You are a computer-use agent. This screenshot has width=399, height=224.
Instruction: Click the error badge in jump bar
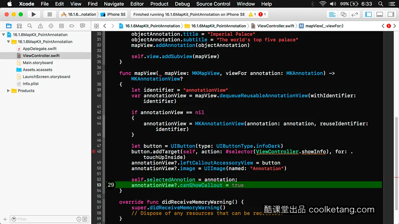[x=389, y=26]
